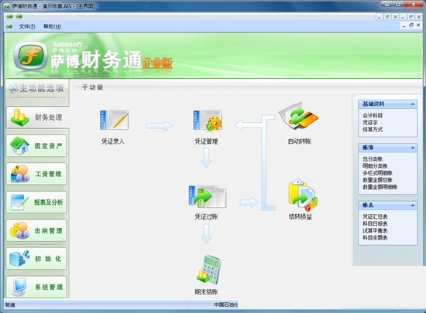This screenshot has height=313, width=426.
Task: Open the 结转损益 profit transfer icon
Action: pos(302,195)
